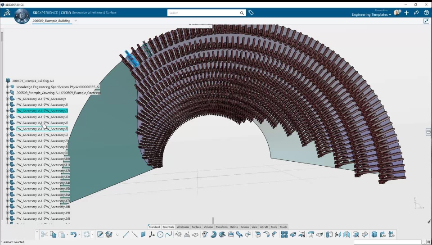Select the Point creation tool

click(x=117, y=235)
